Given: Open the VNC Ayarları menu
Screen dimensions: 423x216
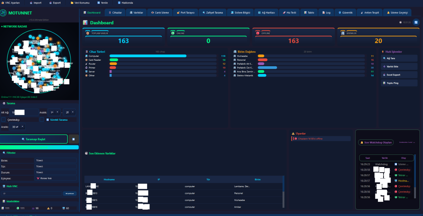Looking at the screenshot, I should pos(10,2).
